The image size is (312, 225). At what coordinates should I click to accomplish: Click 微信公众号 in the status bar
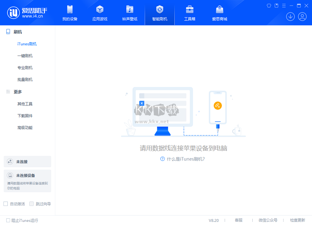point(268,220)
